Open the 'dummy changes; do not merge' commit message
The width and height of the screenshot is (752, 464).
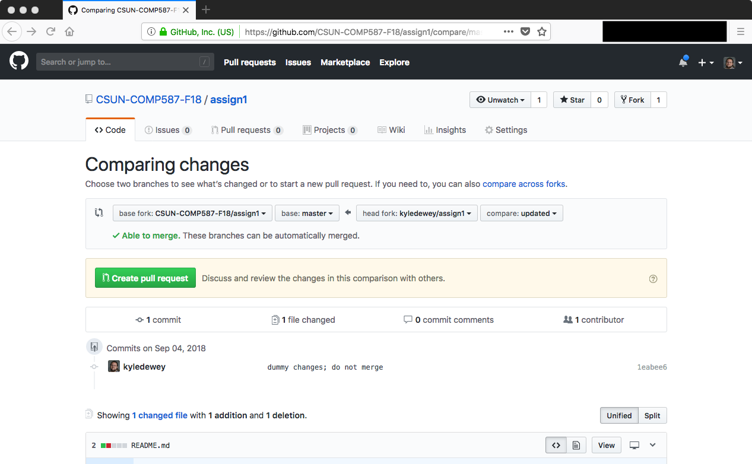[325, 367]
